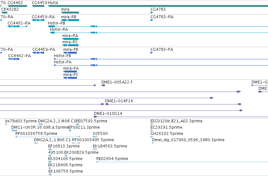
Task: Open the mira-PB protein label
Action: click(71, 50)
